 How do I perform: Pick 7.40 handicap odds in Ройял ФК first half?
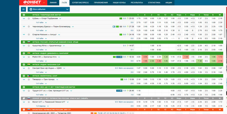point(199,61)
